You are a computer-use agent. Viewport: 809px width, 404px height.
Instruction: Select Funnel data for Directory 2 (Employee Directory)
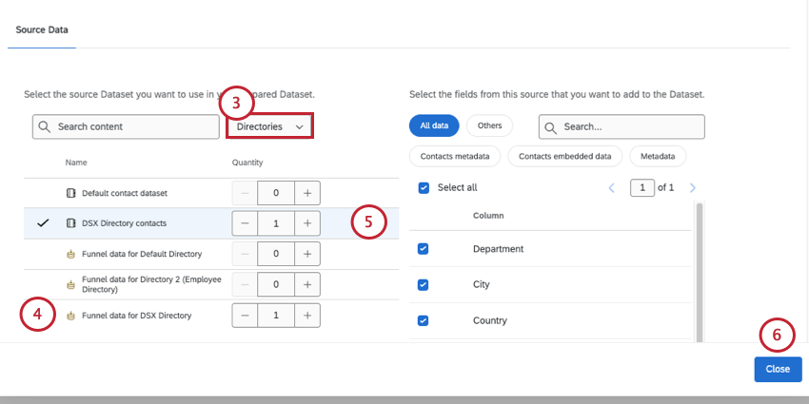point(211,284)
